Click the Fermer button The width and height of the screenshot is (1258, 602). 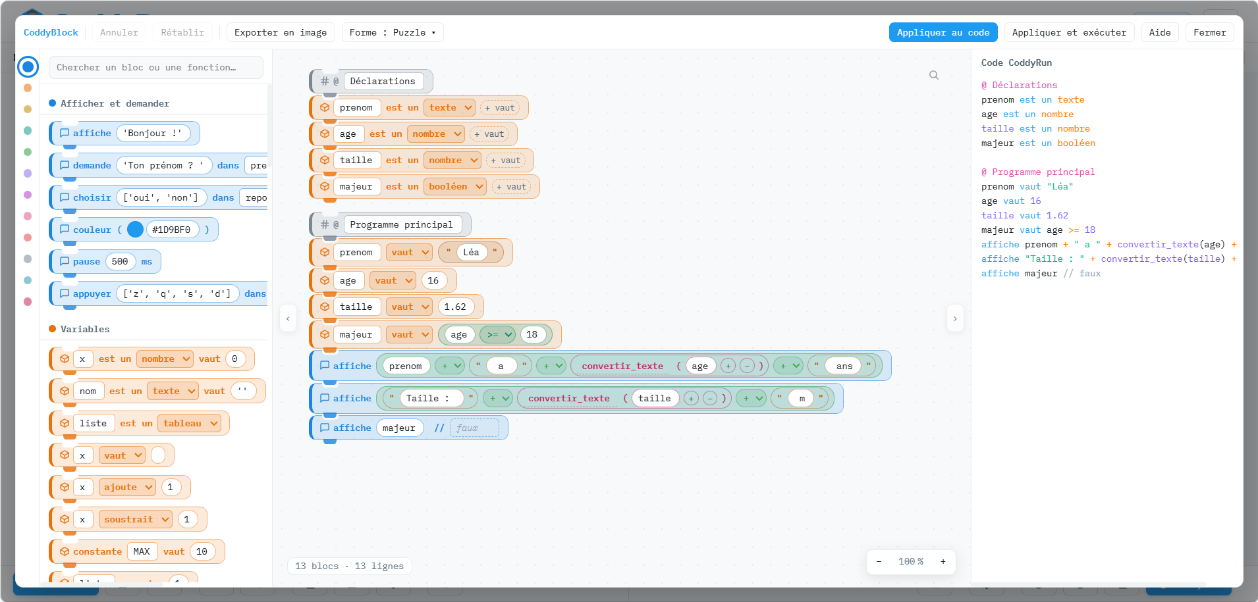coord(1209,32)
